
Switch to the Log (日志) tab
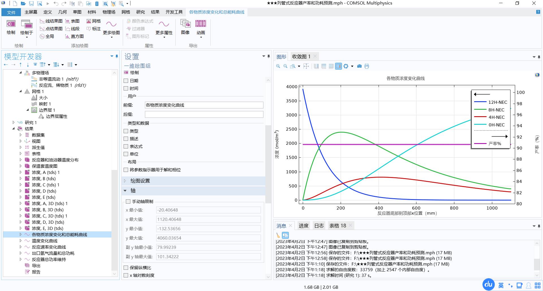pyautogui.click(x=319, y=226)
